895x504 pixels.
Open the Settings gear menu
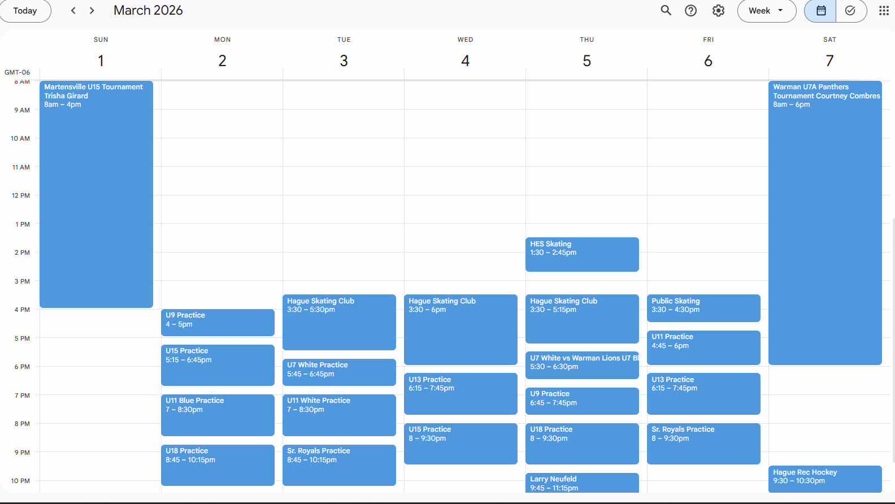718,11
